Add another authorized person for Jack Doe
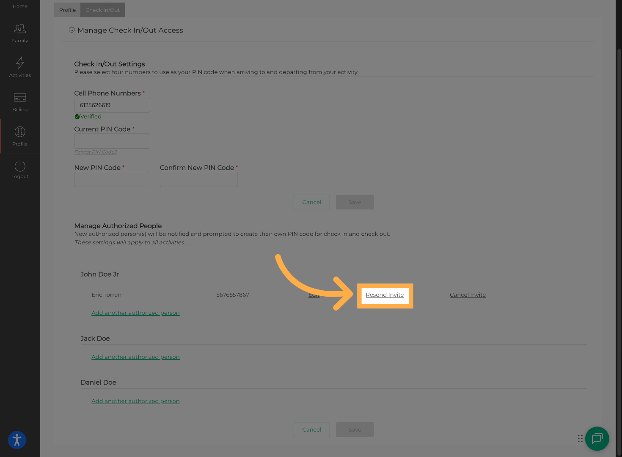Image resolution: width=622 pixels, height=457 pixels. (x=135, y=357)
